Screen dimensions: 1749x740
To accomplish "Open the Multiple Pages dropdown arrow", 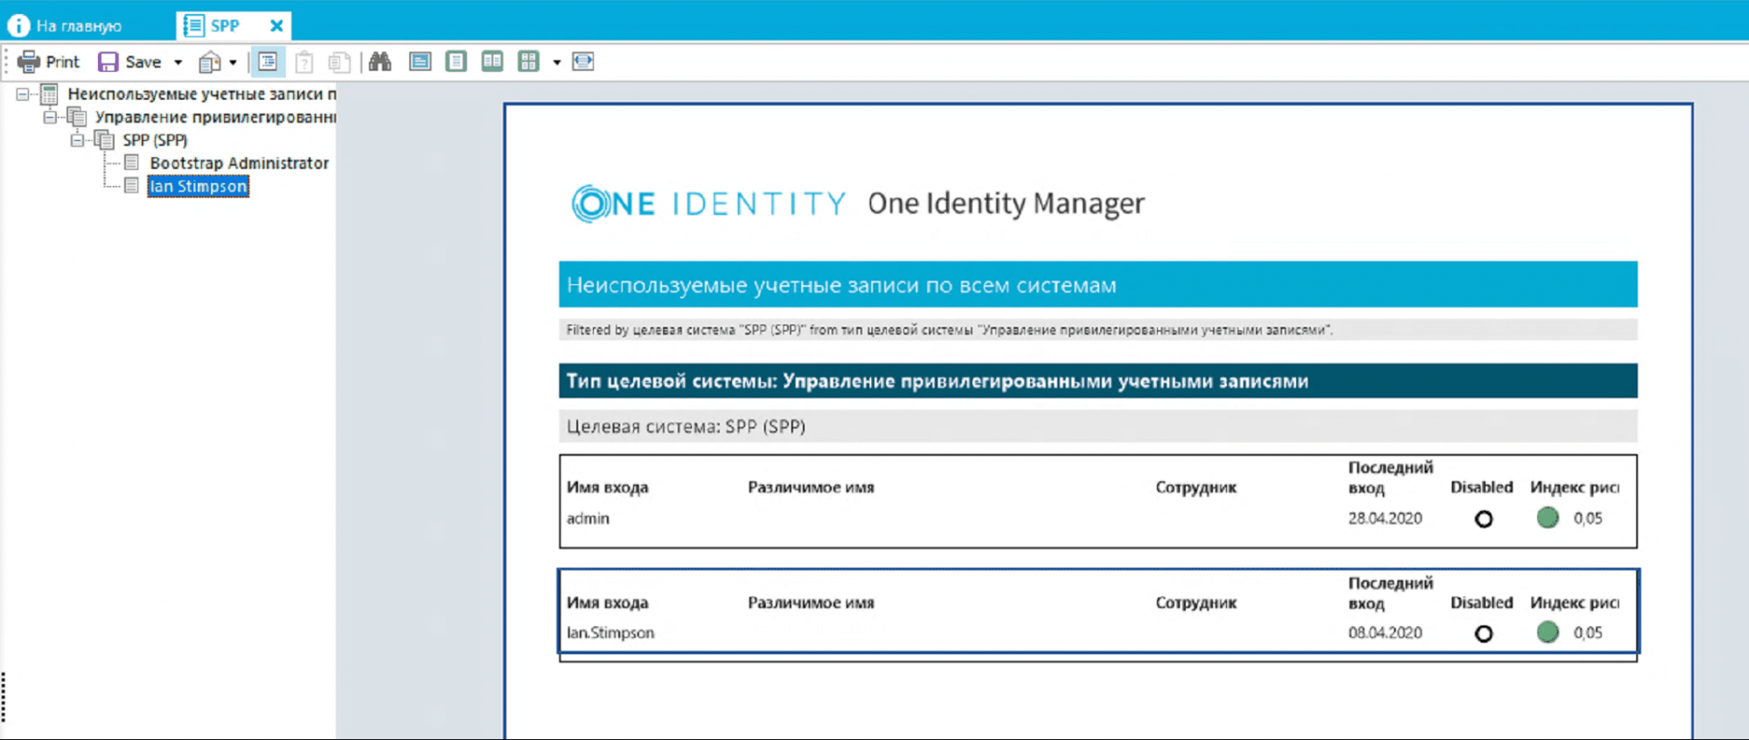I will pyautogui.click(x=556, y=62).
